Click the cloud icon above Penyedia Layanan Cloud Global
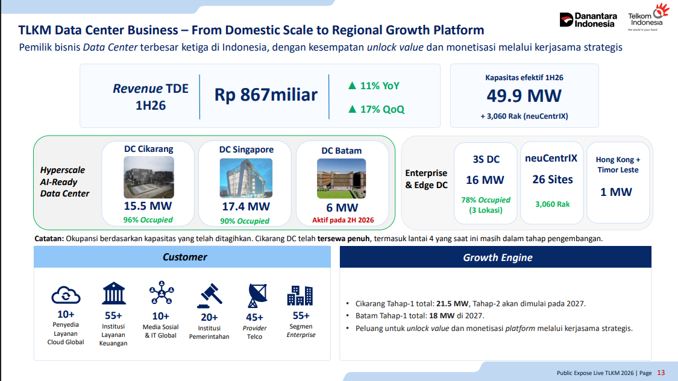Viewport: 678px width, 381px height. click(x=66, y=295)
